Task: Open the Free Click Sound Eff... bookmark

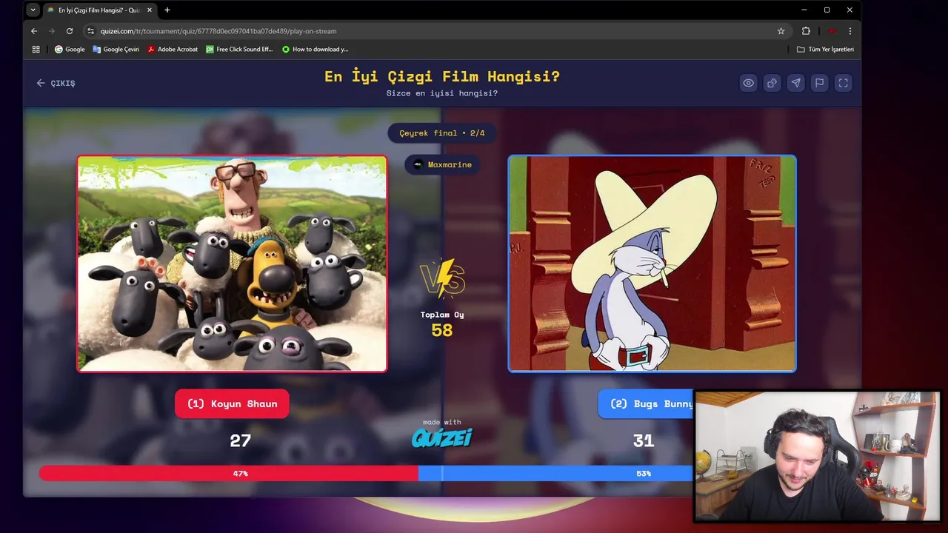Action: (239, 50)
